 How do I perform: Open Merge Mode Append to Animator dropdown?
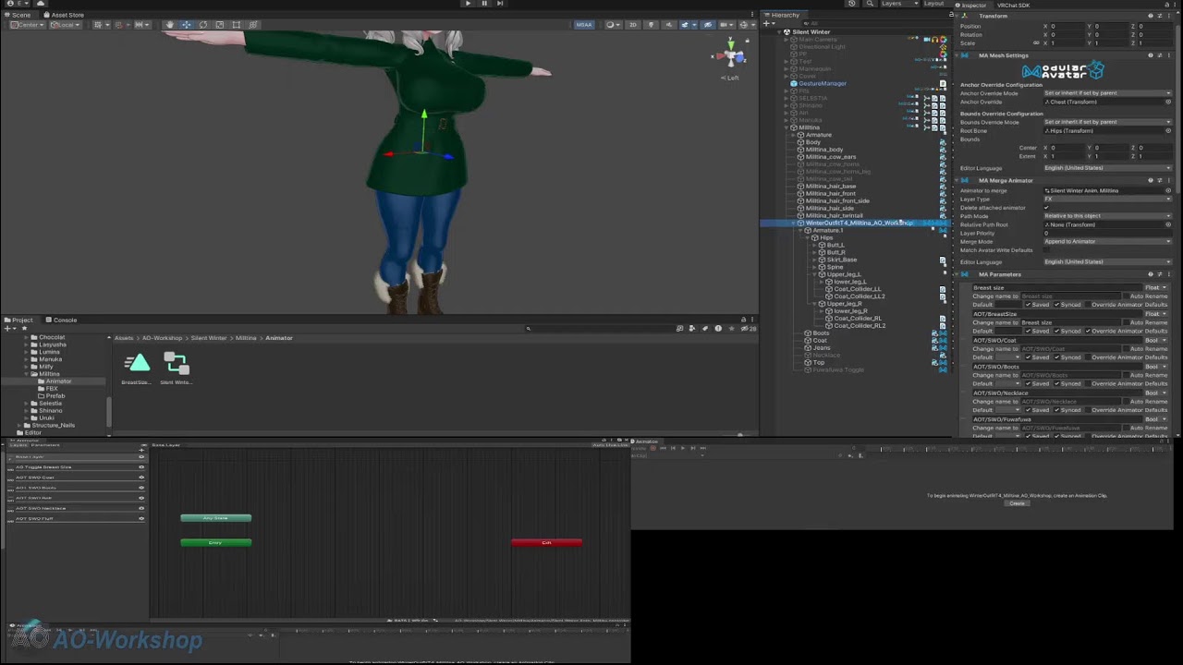pyautogui.click(x=1107, y=241)
